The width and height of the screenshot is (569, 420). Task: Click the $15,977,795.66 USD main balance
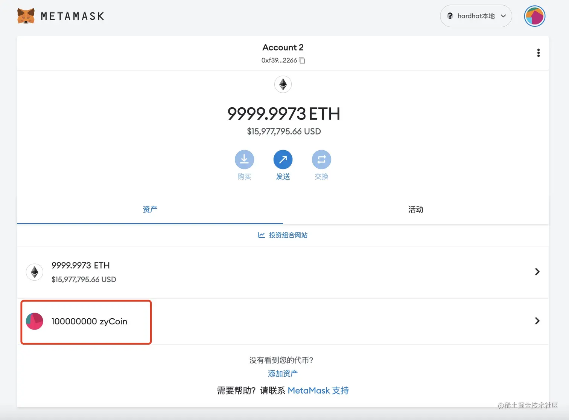(284, 131)
